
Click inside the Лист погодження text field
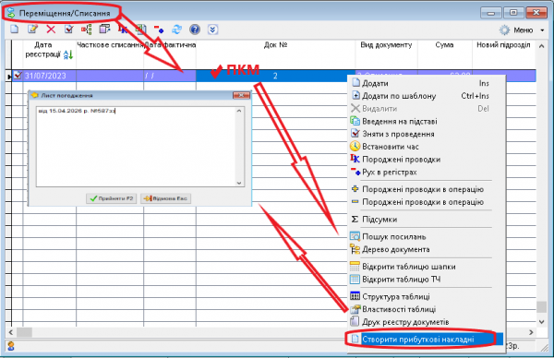(136, 147)
